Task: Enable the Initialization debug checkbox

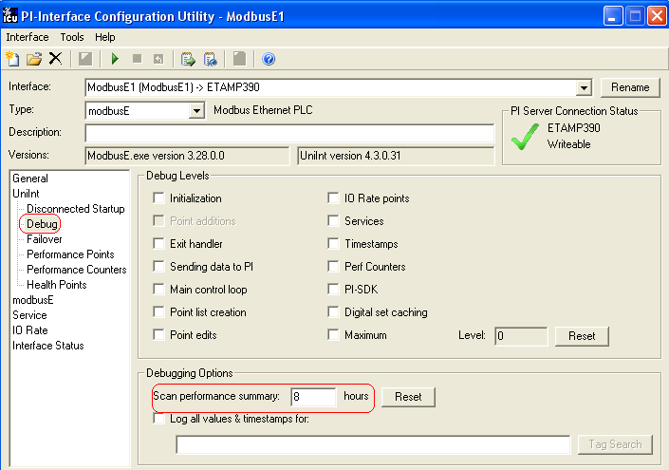Action: (158, 198)
